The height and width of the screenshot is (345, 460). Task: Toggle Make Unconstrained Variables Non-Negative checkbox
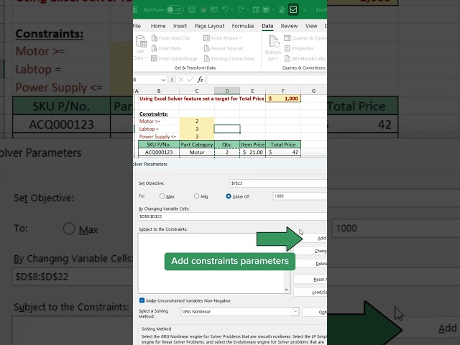[x=142, y=300]
